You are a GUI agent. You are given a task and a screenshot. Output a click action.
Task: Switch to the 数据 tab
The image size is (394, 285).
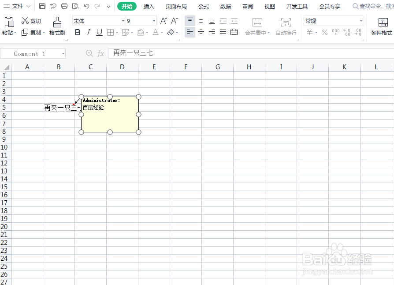point(226,6)
